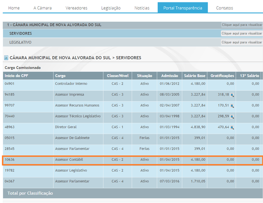Viewport: 263px width, 203px height.
Task: Click CPF 70440 in the table
Action: (9, 116)
